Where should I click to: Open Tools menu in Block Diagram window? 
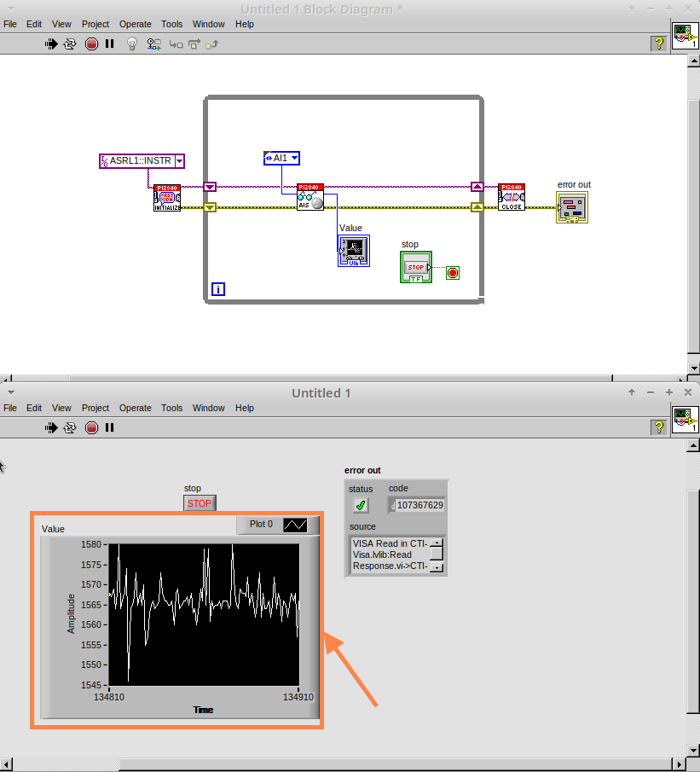pyautogui.click(x=171, y=24)
